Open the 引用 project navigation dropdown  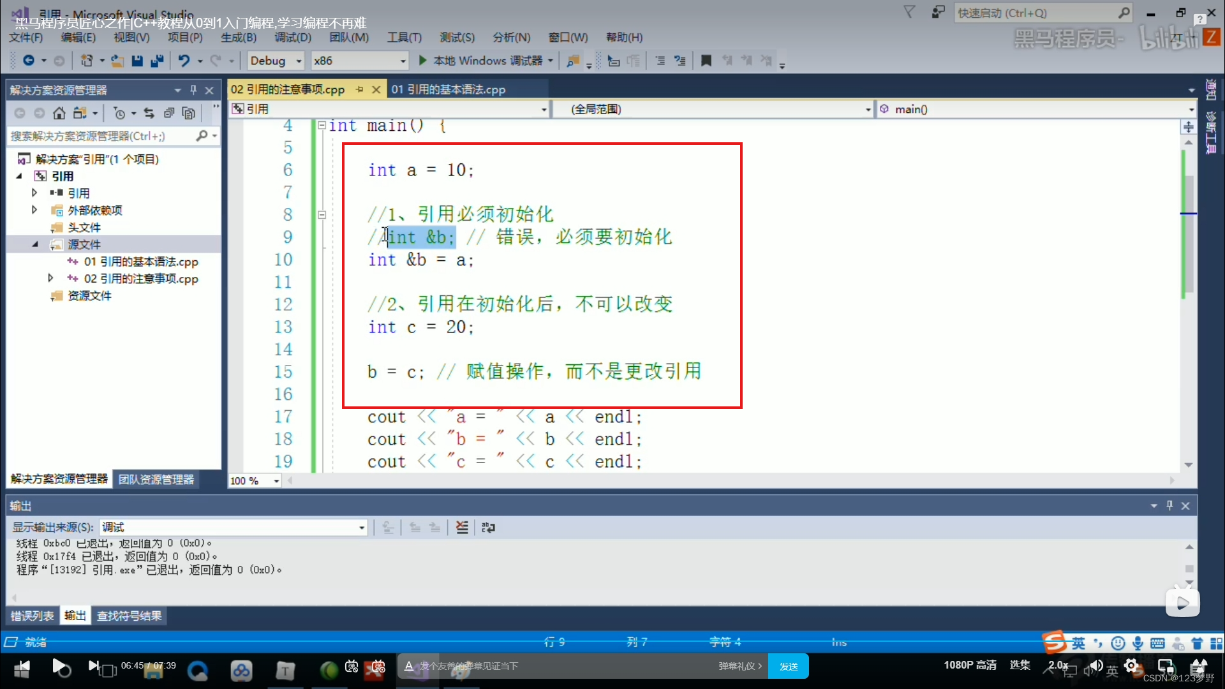(x=389, y=109)
